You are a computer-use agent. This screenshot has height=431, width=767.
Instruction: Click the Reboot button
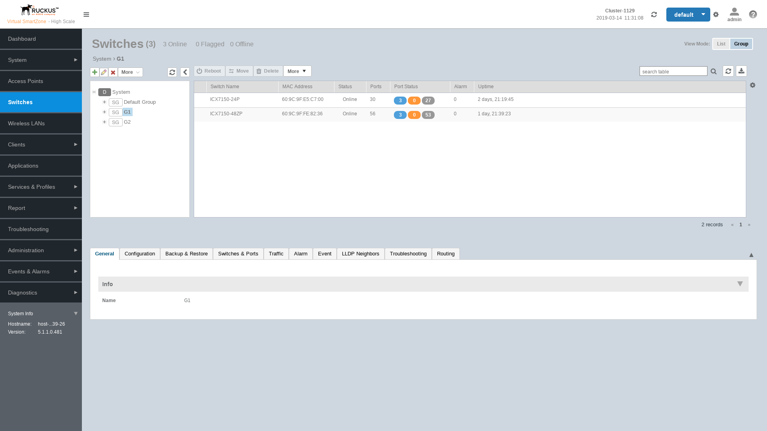[x=209, y=71]
